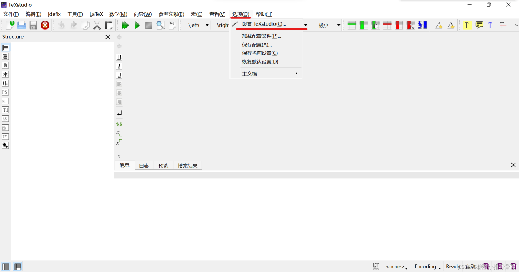
Task: Open the 文件(F) menu
Action: [x=11, y=14]
